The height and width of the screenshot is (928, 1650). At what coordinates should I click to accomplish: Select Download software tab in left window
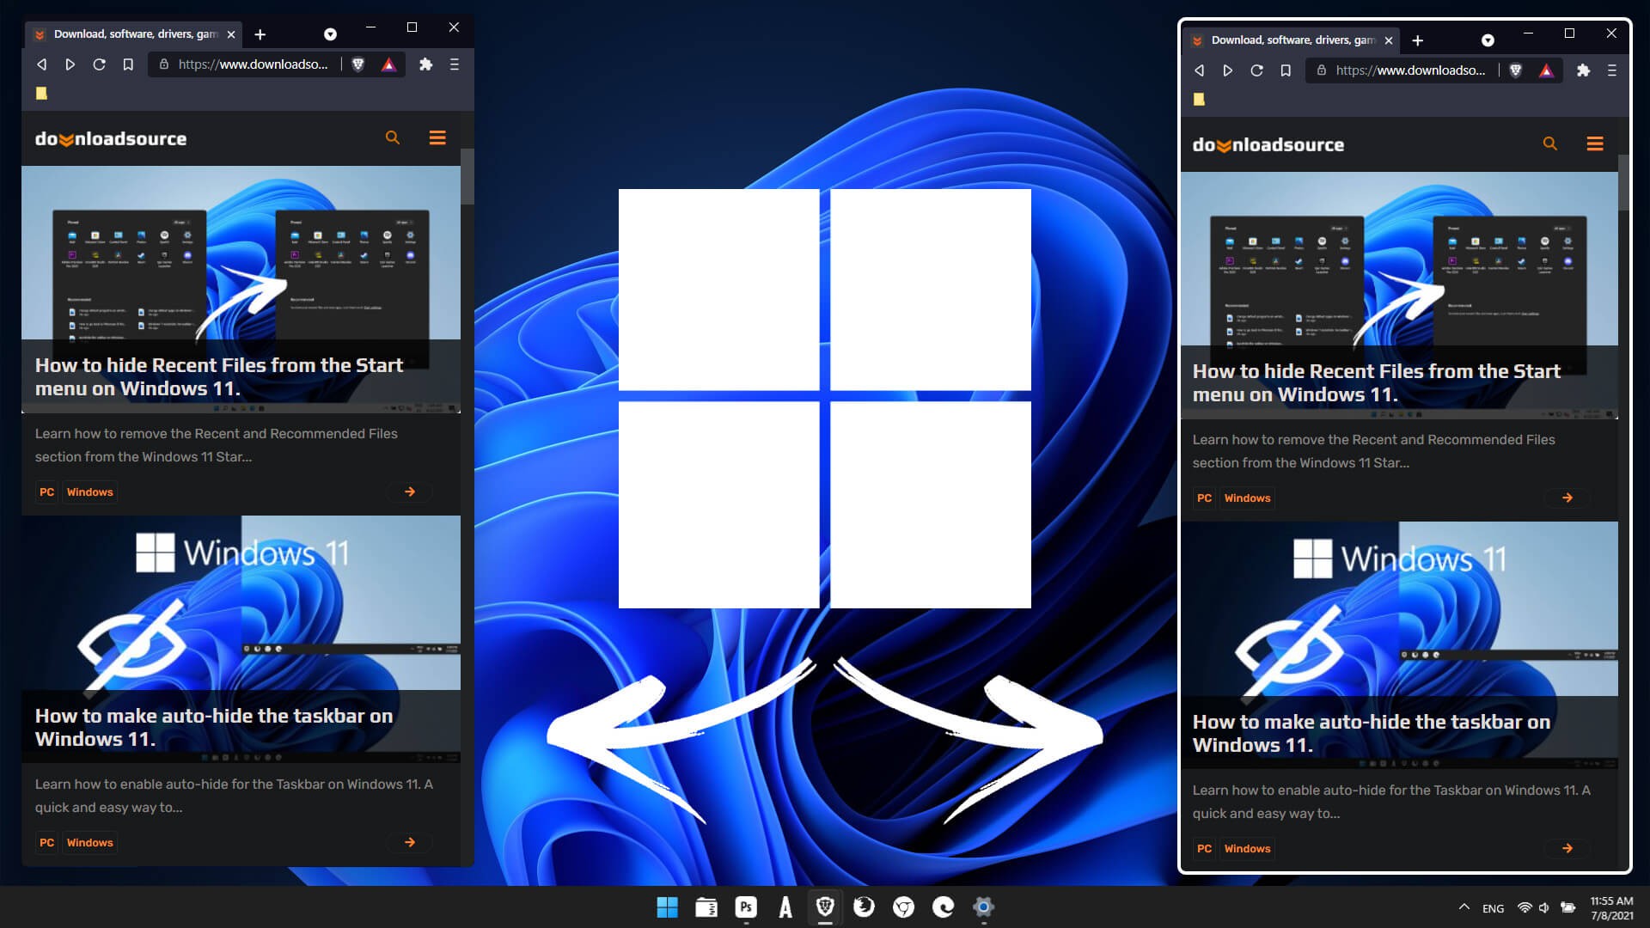tap(133, 34)
